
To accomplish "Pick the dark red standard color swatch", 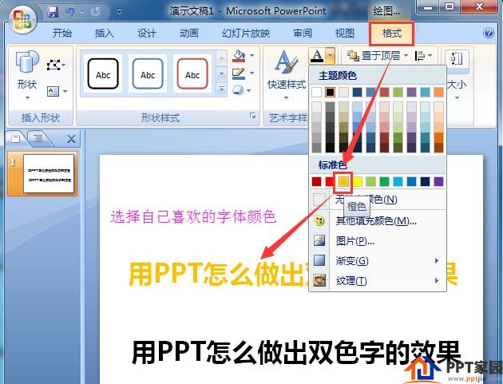I will coord(316,181).
